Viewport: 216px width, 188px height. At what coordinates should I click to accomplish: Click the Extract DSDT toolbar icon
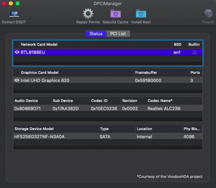14,15
